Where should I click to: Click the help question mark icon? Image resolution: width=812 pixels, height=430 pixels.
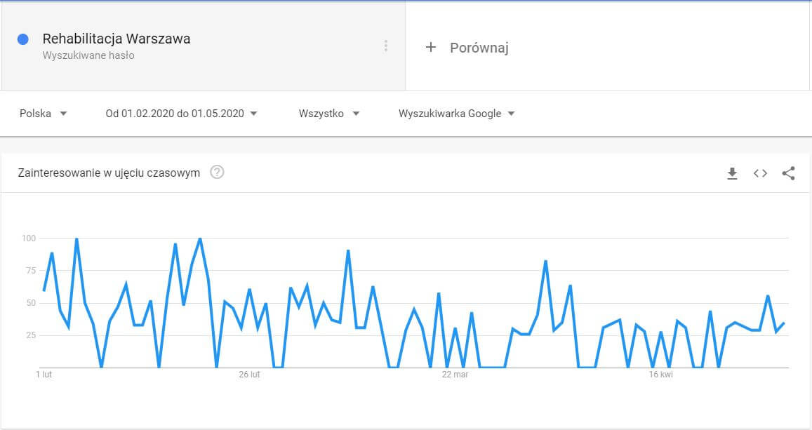217,173
